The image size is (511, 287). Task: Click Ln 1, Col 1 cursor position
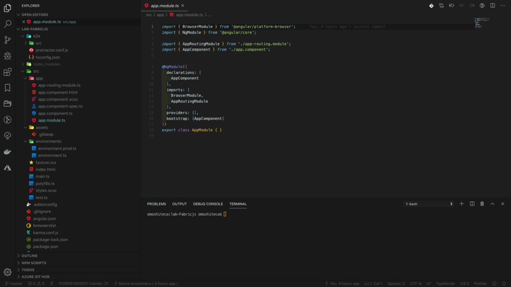pyautogui.click(x=373, y=284)
